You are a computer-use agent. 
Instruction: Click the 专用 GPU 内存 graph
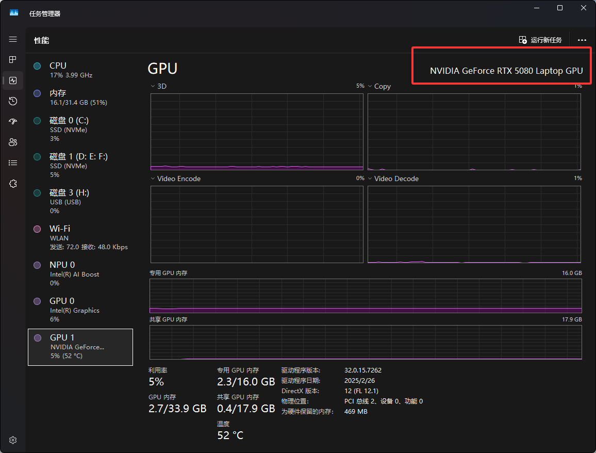pos(366,296)
